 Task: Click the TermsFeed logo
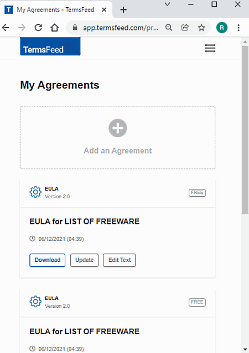pos(50,46)
